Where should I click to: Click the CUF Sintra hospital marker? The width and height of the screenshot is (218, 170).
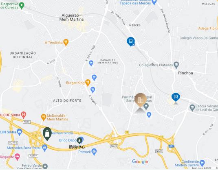pyautogui.click(x=24, y=115)
